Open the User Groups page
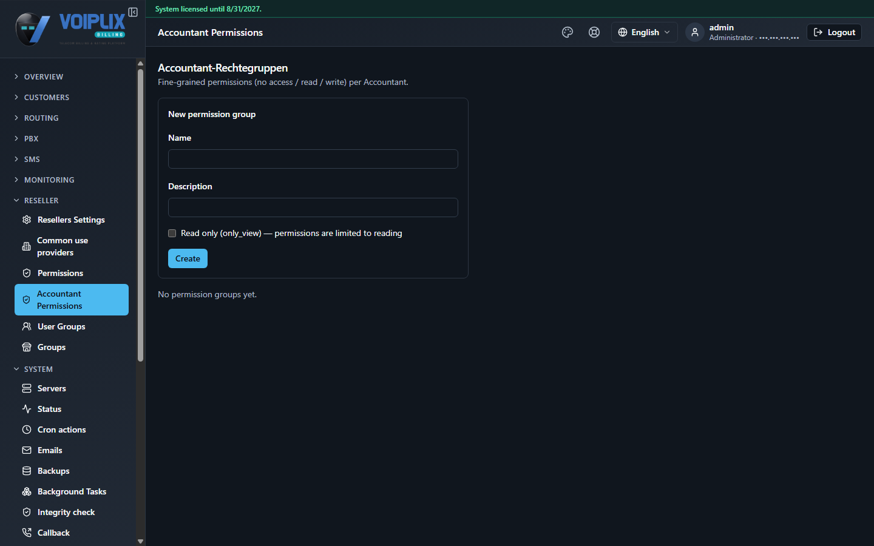The height and width of the screenshot is (546, 874). pyautogui.click(x=72, y=326)
